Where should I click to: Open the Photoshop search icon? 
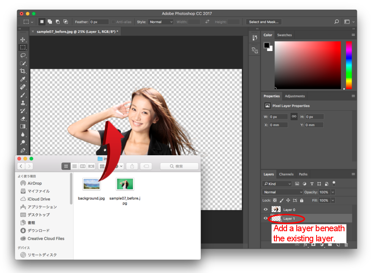point(336,22)
